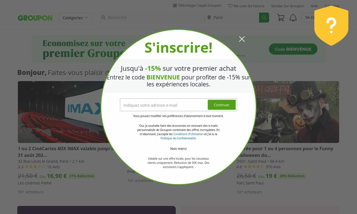Click the Continuer button
Image resolution: width=357 pixels, height=214 pixels.
click(222, 105)
